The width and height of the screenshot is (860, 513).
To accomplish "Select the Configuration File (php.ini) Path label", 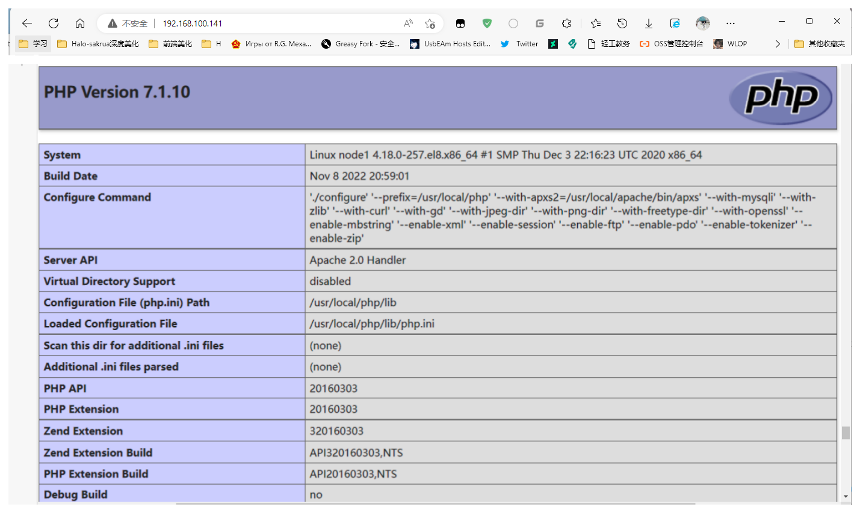I will [126, 303].
